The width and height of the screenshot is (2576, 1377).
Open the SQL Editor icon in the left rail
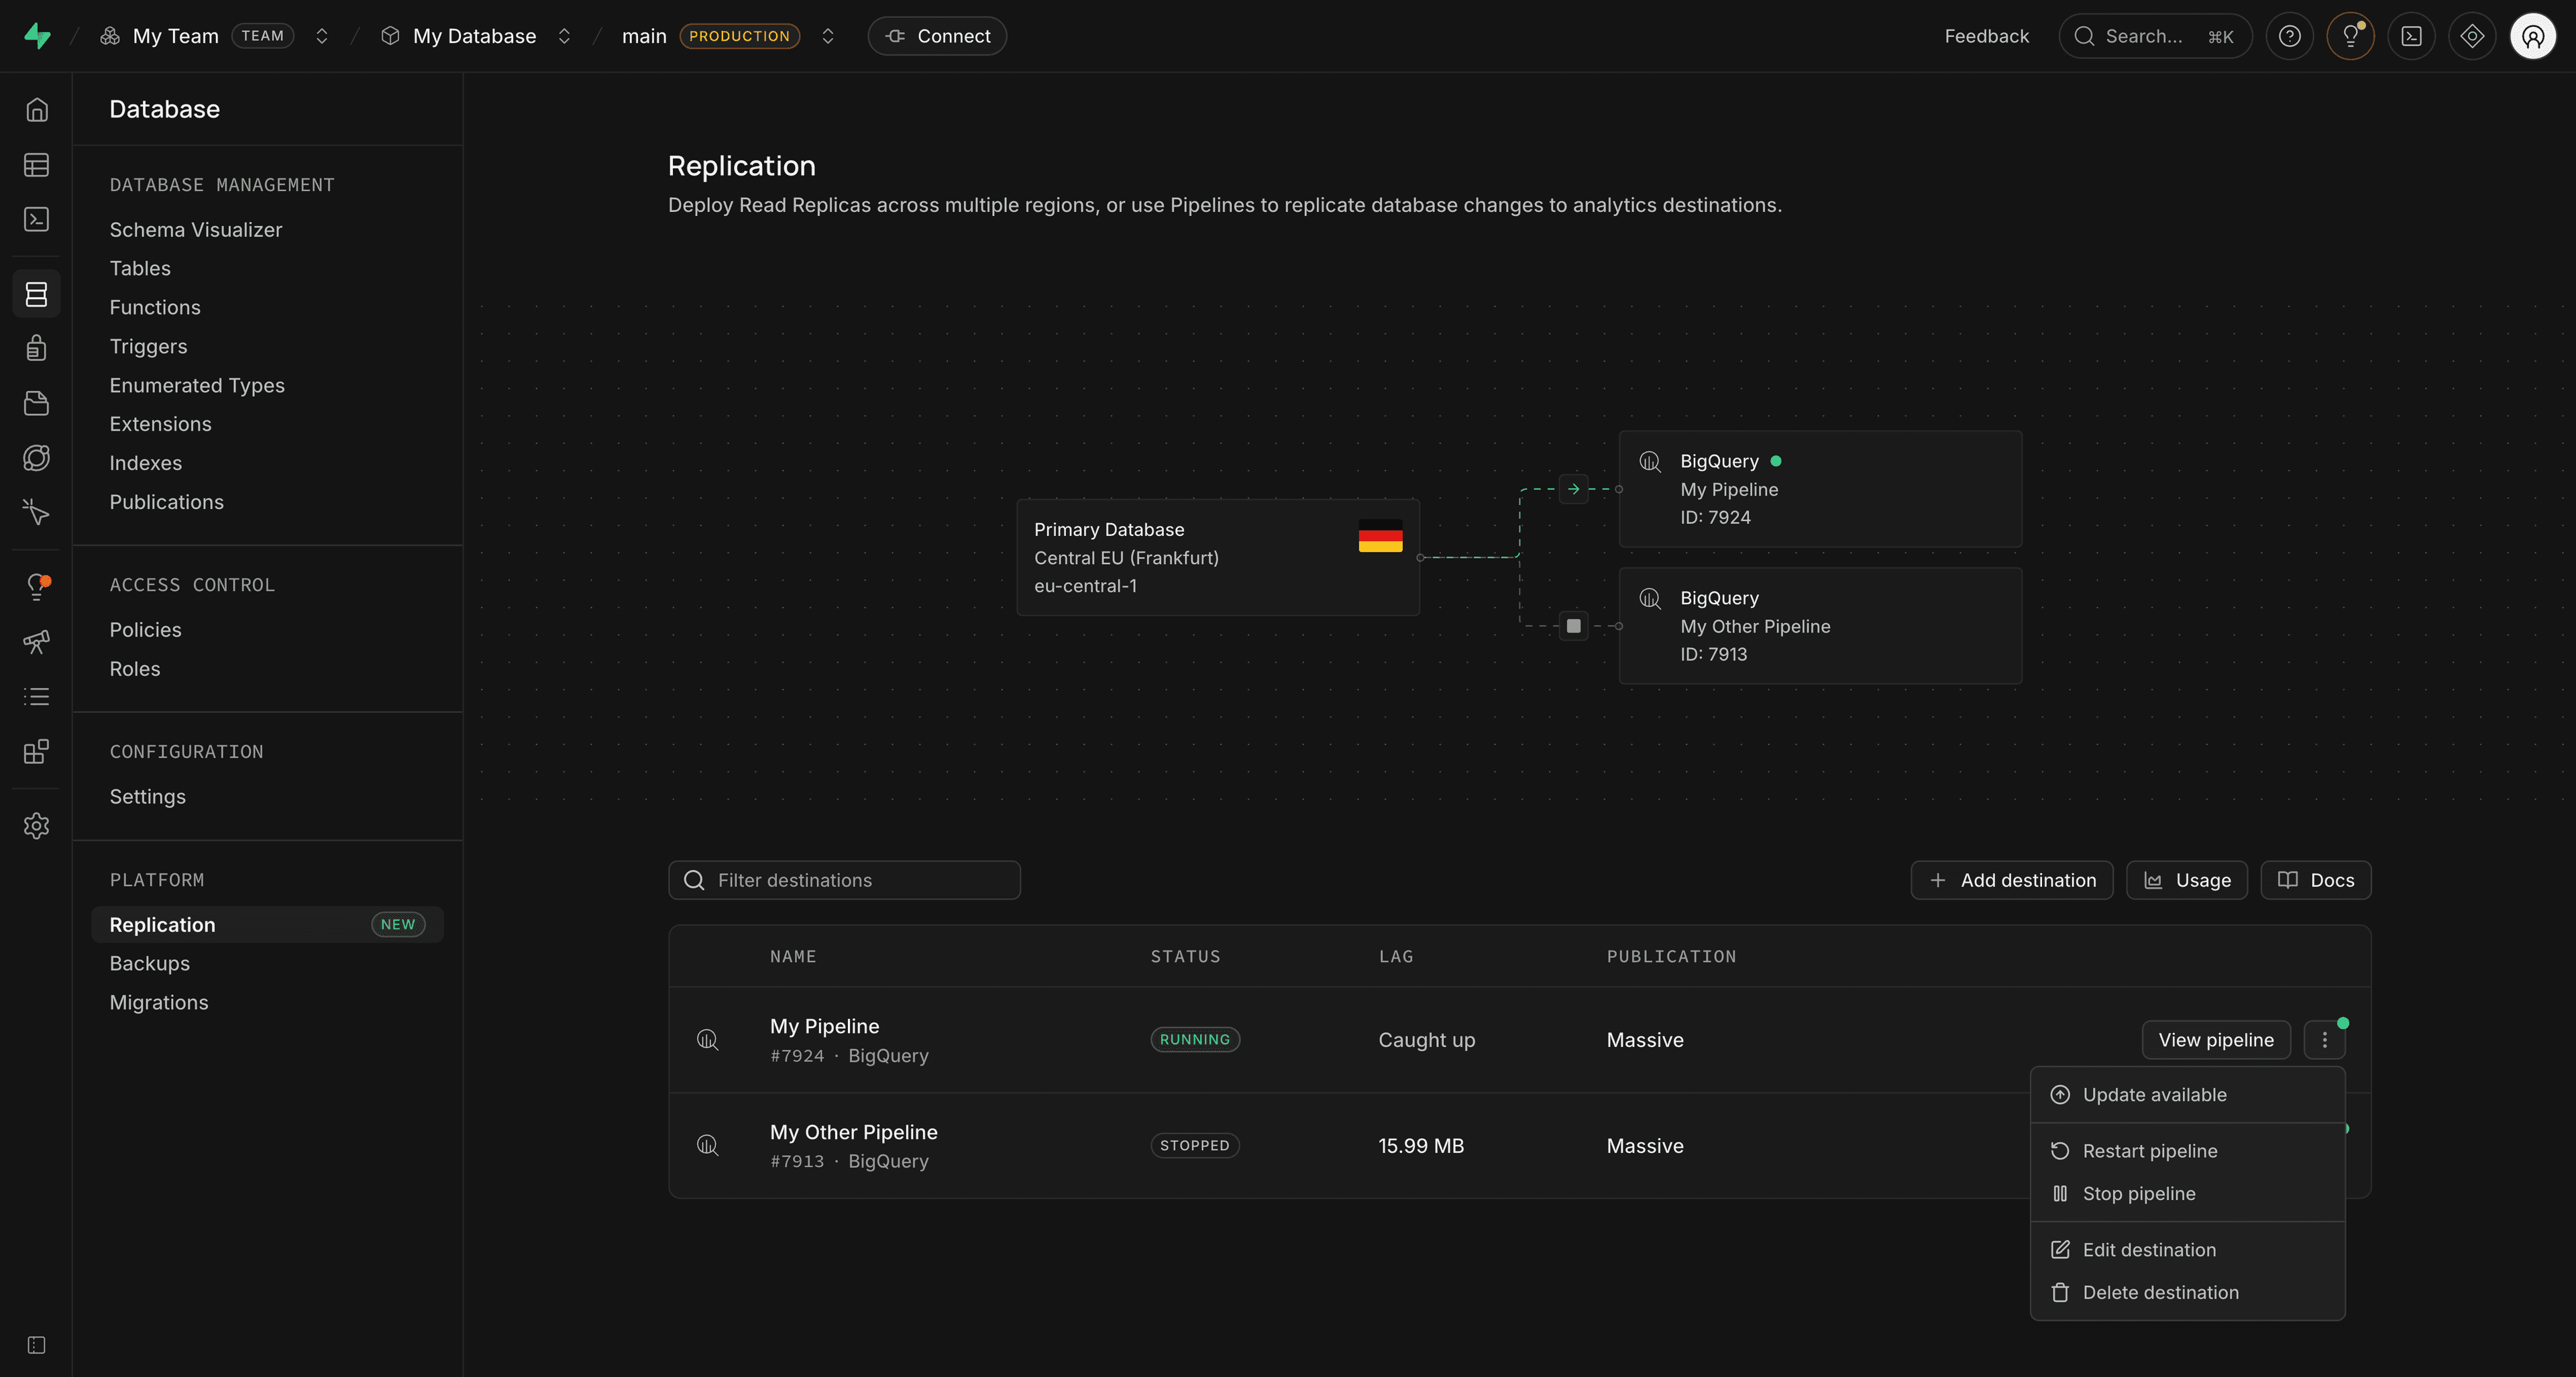coord(37,219)
